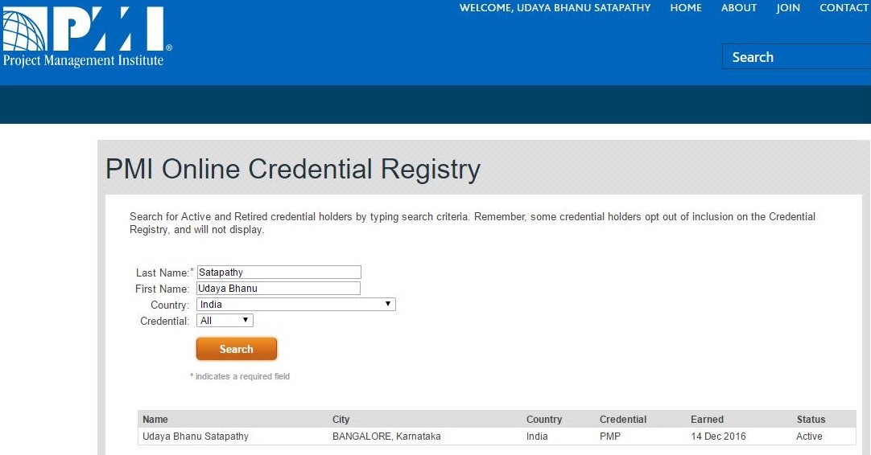Viewport: 871px width, 455px height.
Task: Go to the ABOUT page
Action: (x=739, y=8)
